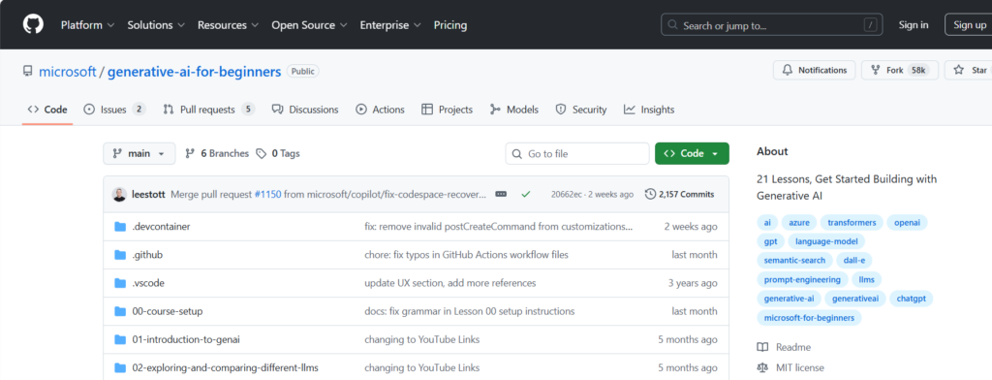
Task: Select the microsoft-for-beginners topic tag
Action: (x=809, y=317)
